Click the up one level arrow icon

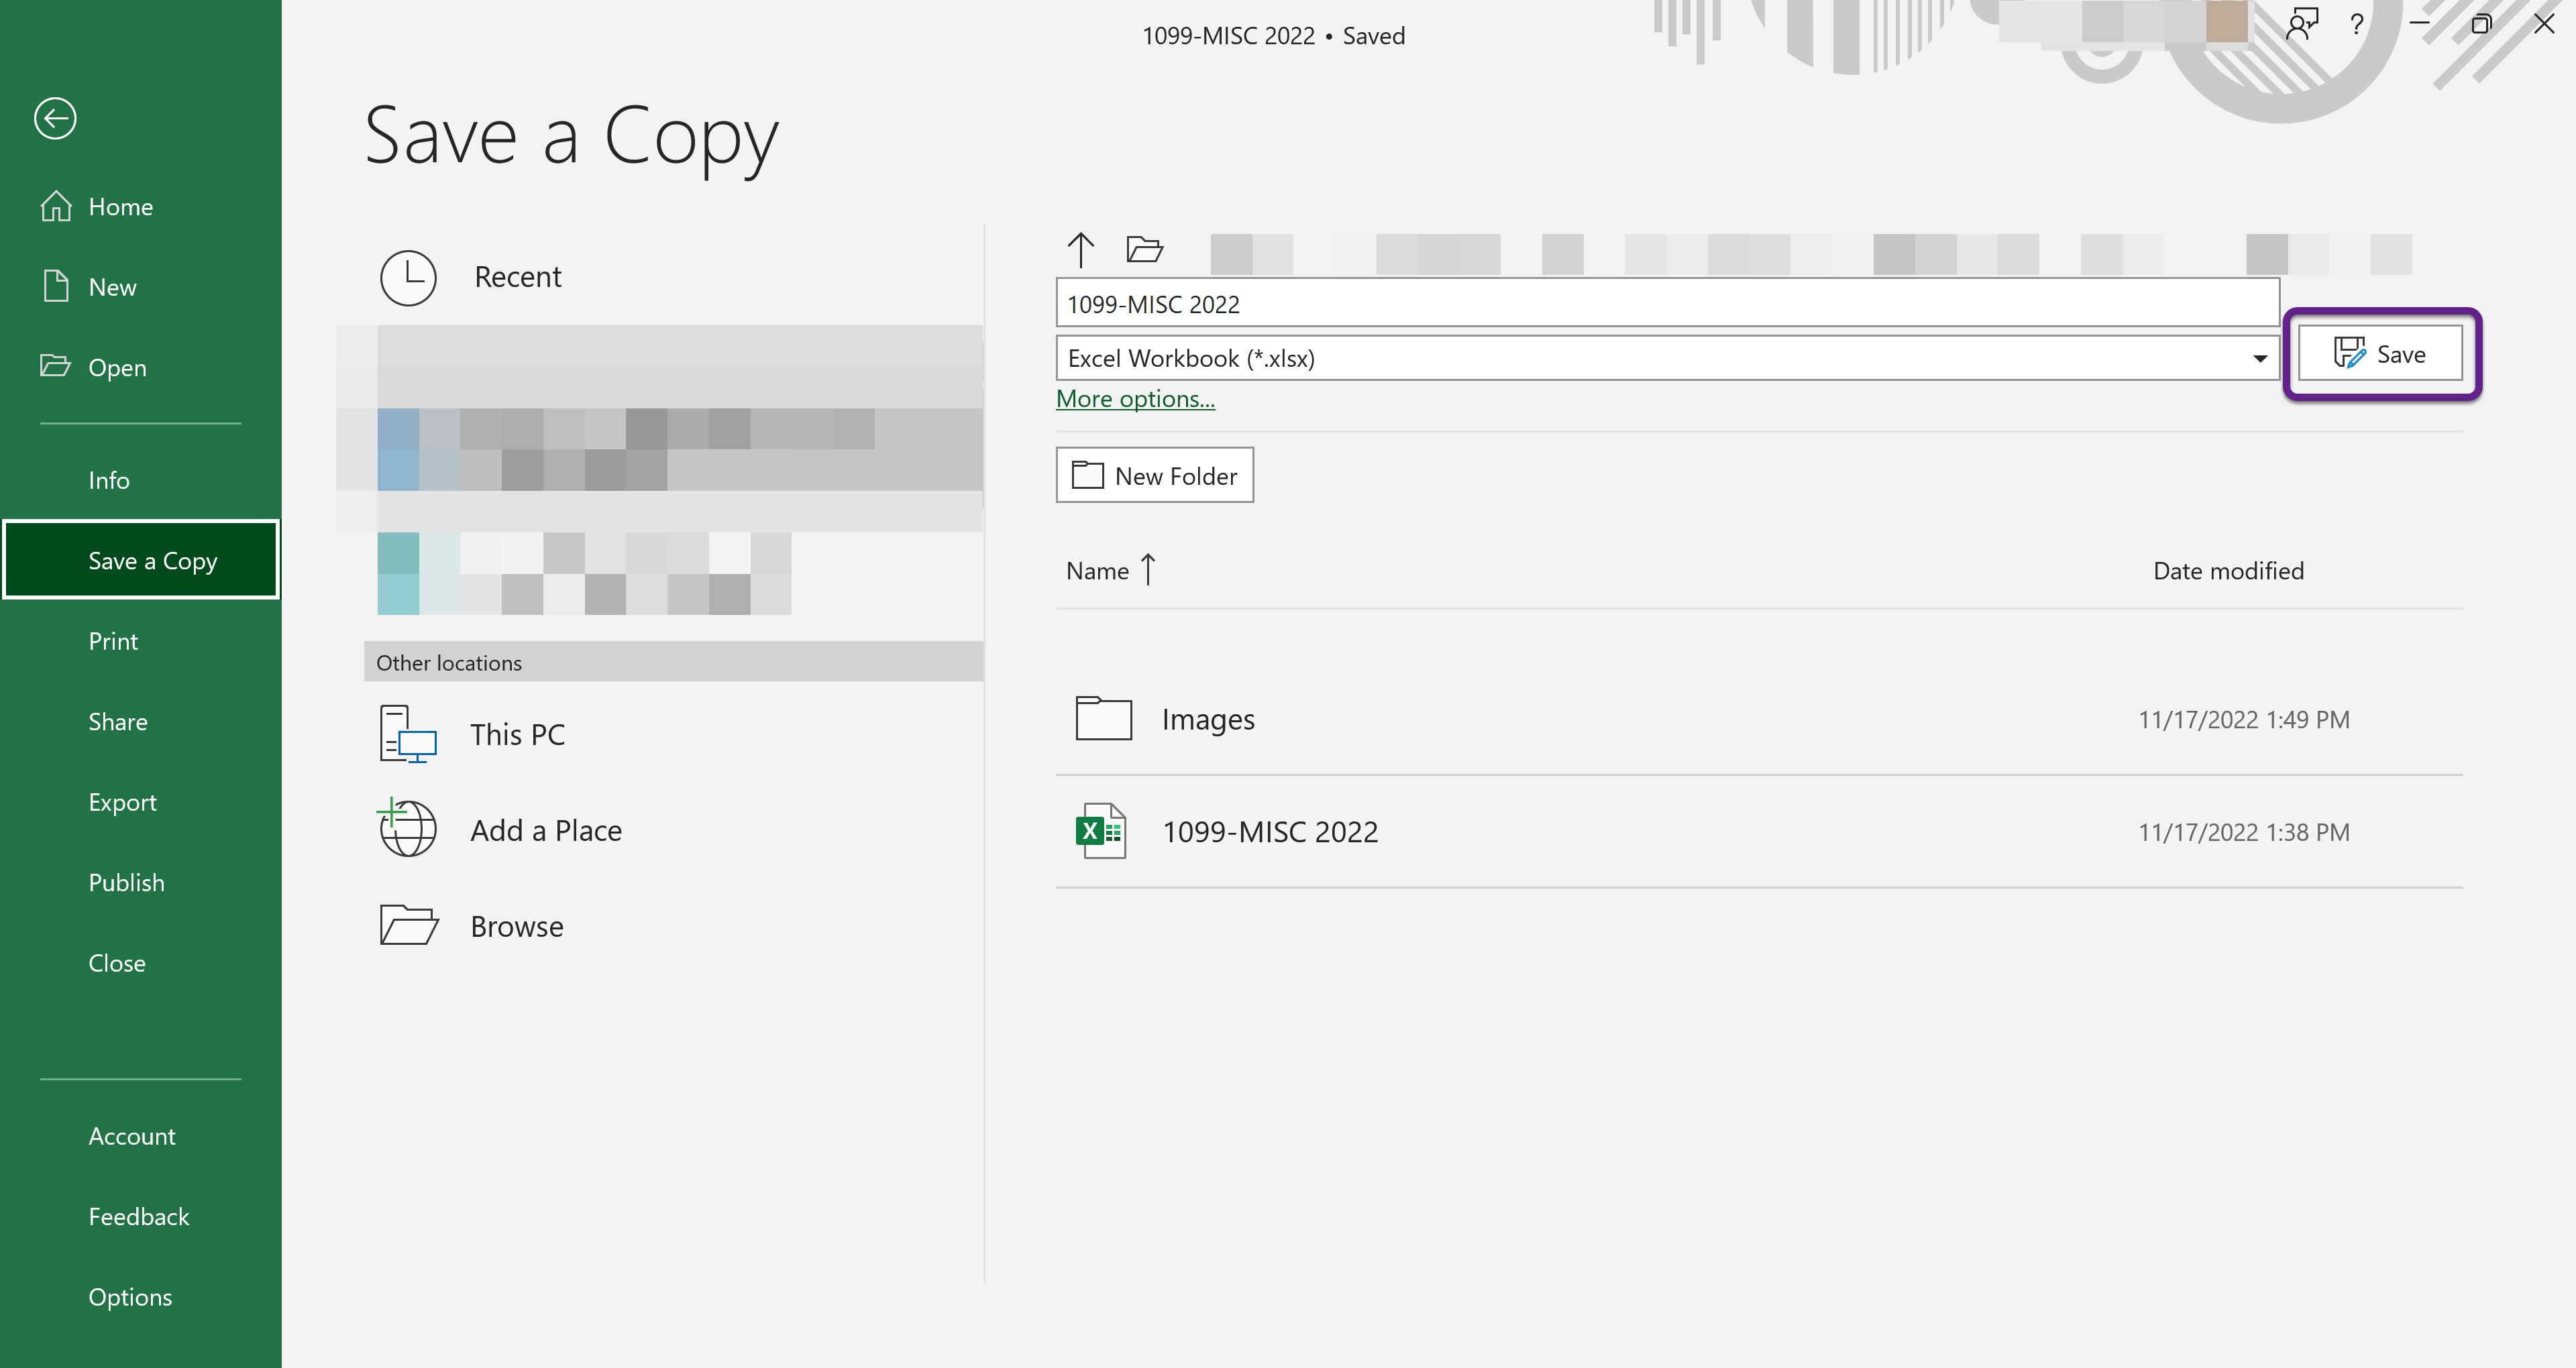click(x=1080, y=249)
